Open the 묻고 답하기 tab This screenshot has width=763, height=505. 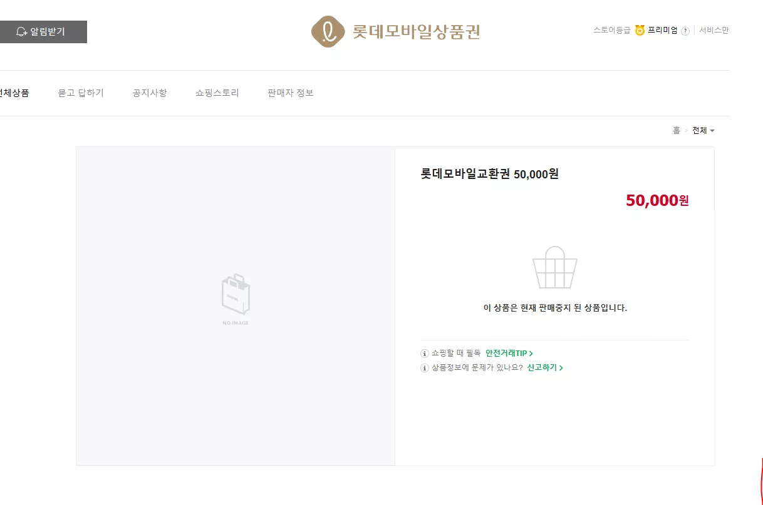coord(81,93)
